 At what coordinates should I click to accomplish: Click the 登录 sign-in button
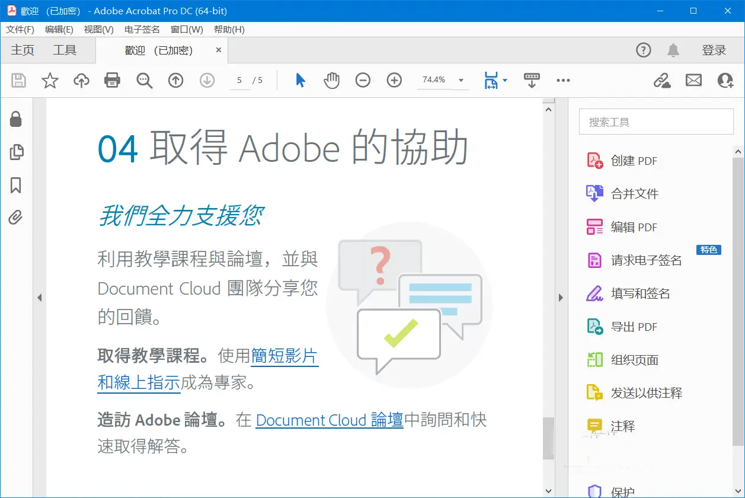pyautogui.click(x=714, y=50)
